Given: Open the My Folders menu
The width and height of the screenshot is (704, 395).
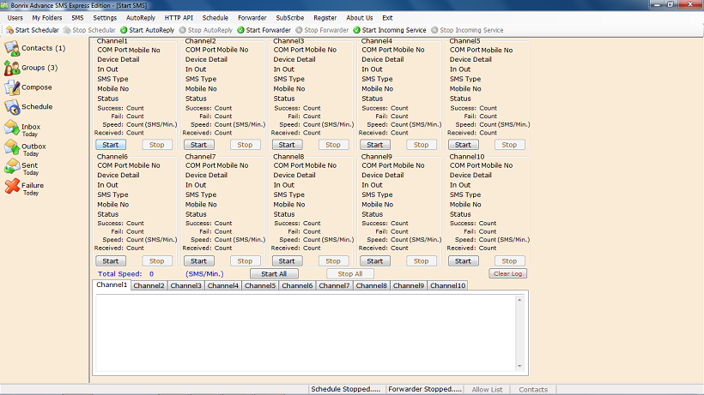Looking at the screenshot, I should click(x=47, y=18).
